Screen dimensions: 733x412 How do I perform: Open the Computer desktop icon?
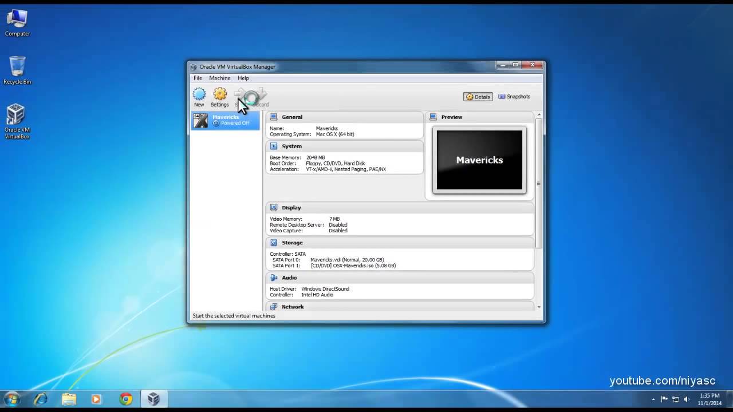[x=17, y=23]
